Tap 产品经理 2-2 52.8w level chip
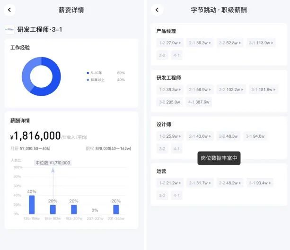 [230, 43]
